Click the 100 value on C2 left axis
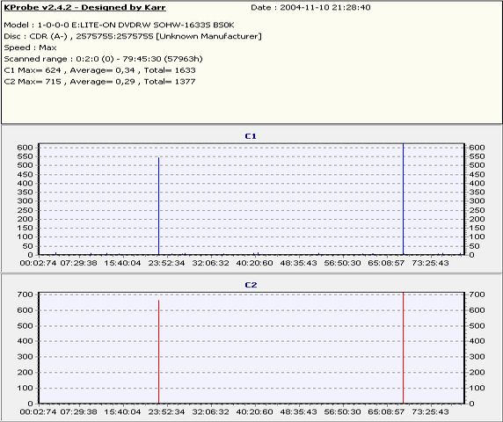The width and height of the screenshot is (503, 422). 26,388
